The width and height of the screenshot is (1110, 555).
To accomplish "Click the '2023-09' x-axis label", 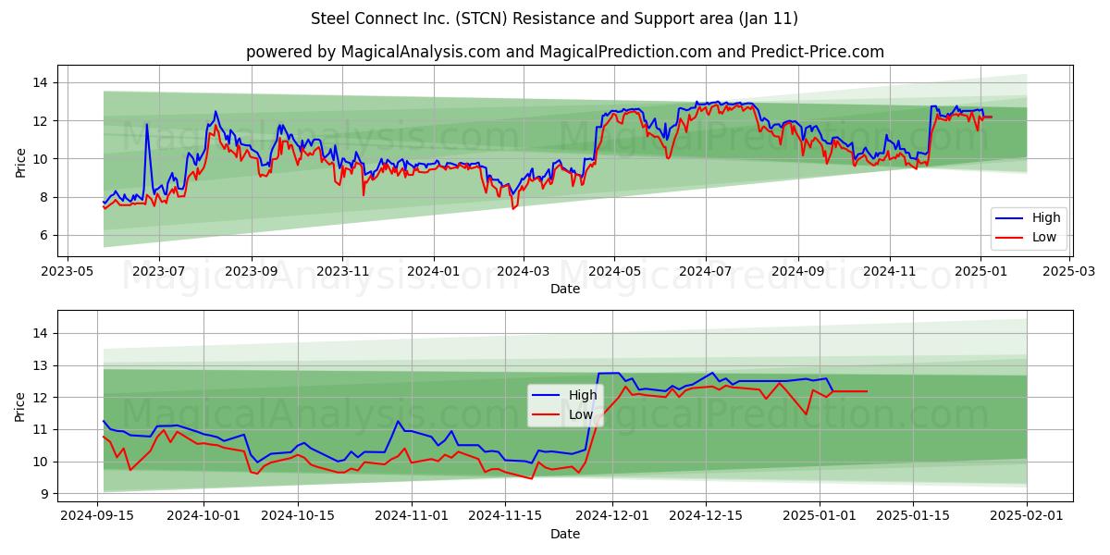I will point(252,272).
